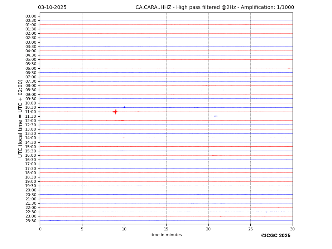Screen dimensions: 332x249
Task: Click the ©ICGC 2025 copyright text
Action: [x=275, y=236]
